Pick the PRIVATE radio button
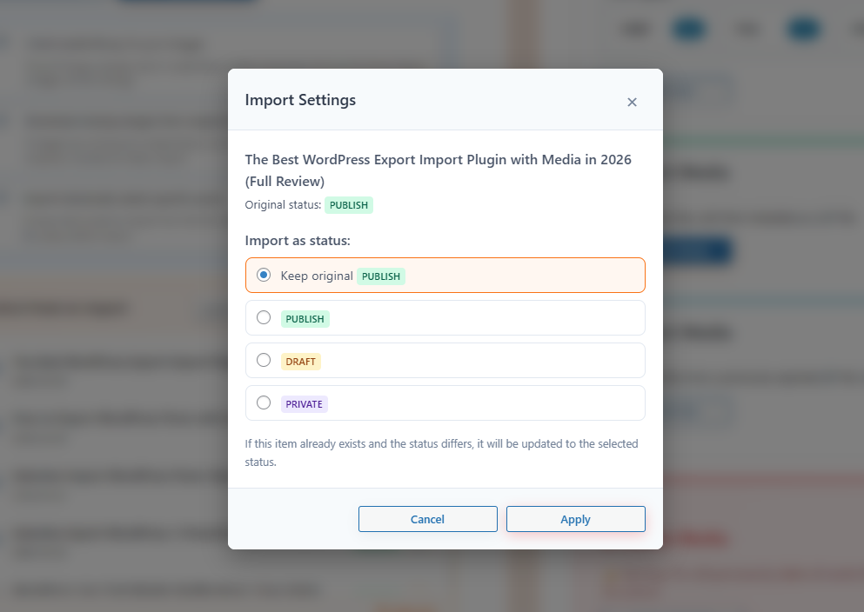This screenshot has width=864, height=612. pos(264,402)
